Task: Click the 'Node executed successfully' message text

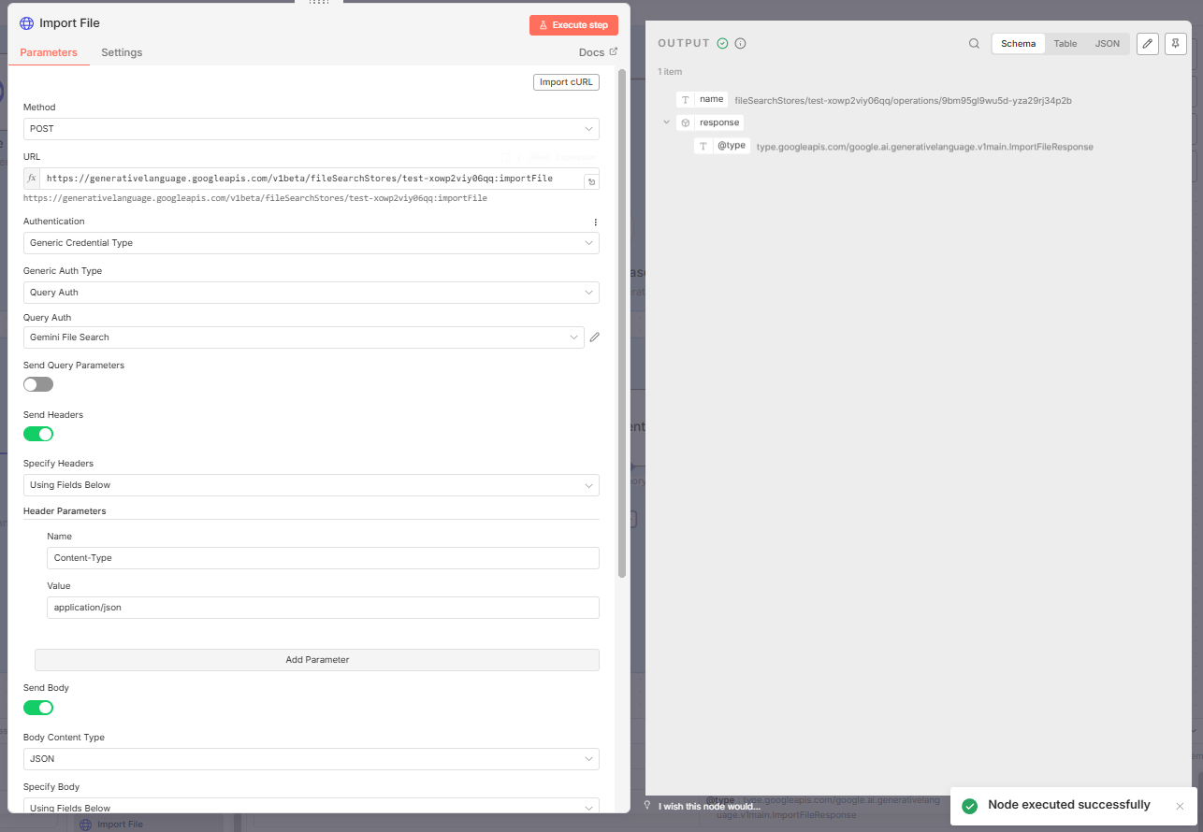Action: click(x=1069, y=805)
